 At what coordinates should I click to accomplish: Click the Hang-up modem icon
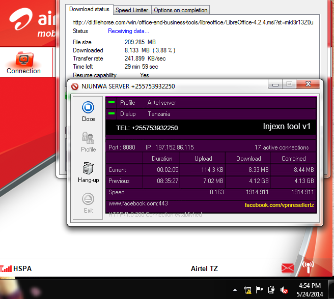(x=88, y=169)
